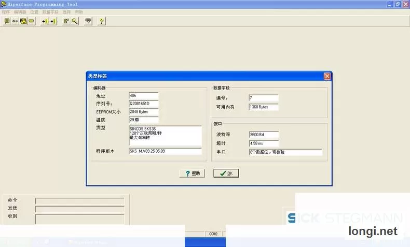Click the small connector toolbar icon
410x247 pixels.
point(15,21)
